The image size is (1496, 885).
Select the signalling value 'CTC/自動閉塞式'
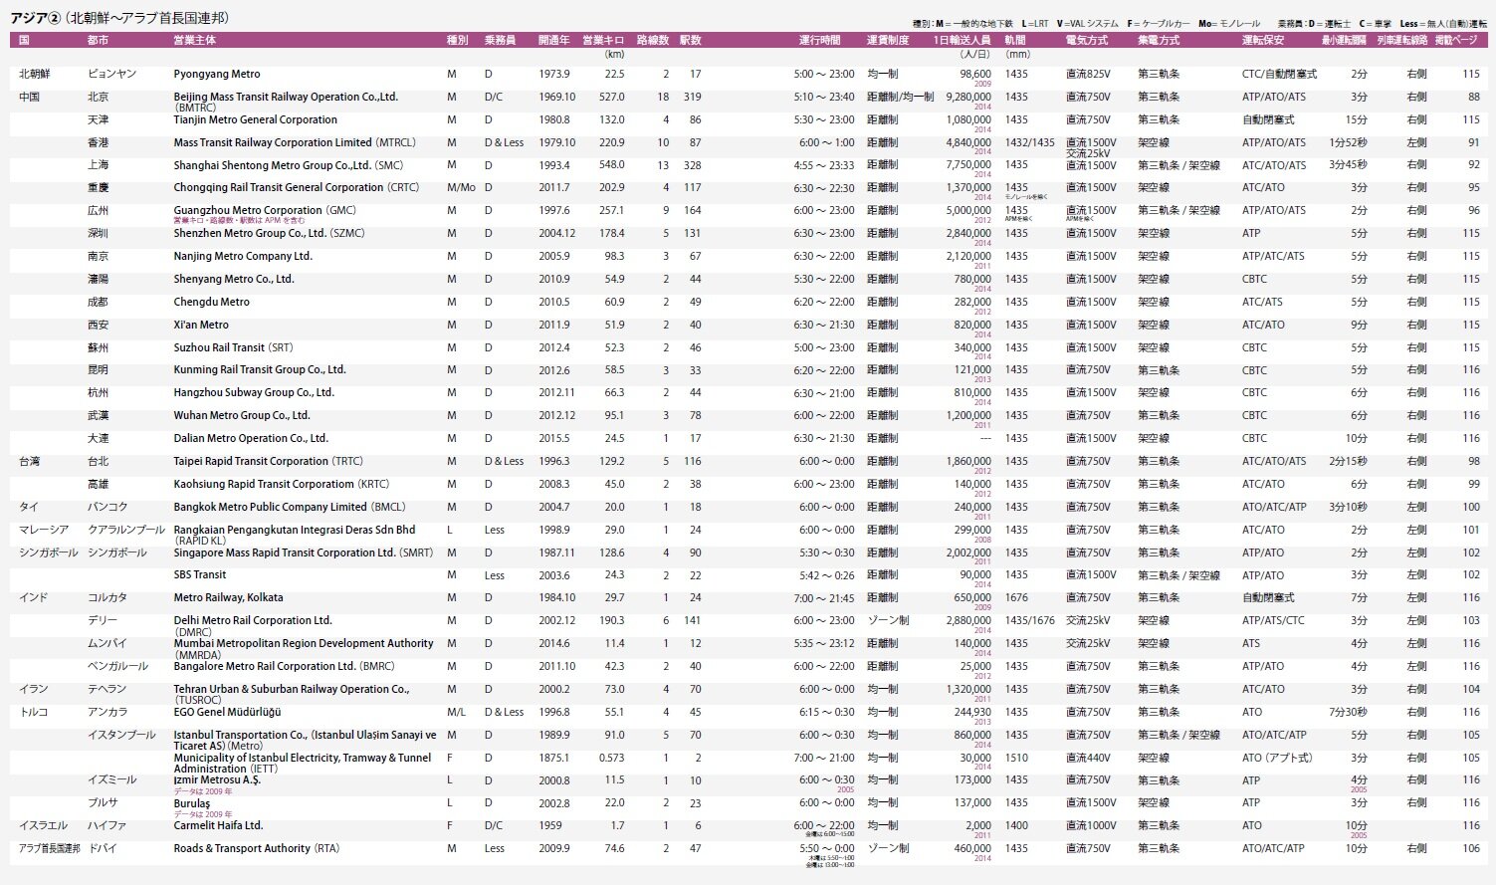coord(1279,75)
